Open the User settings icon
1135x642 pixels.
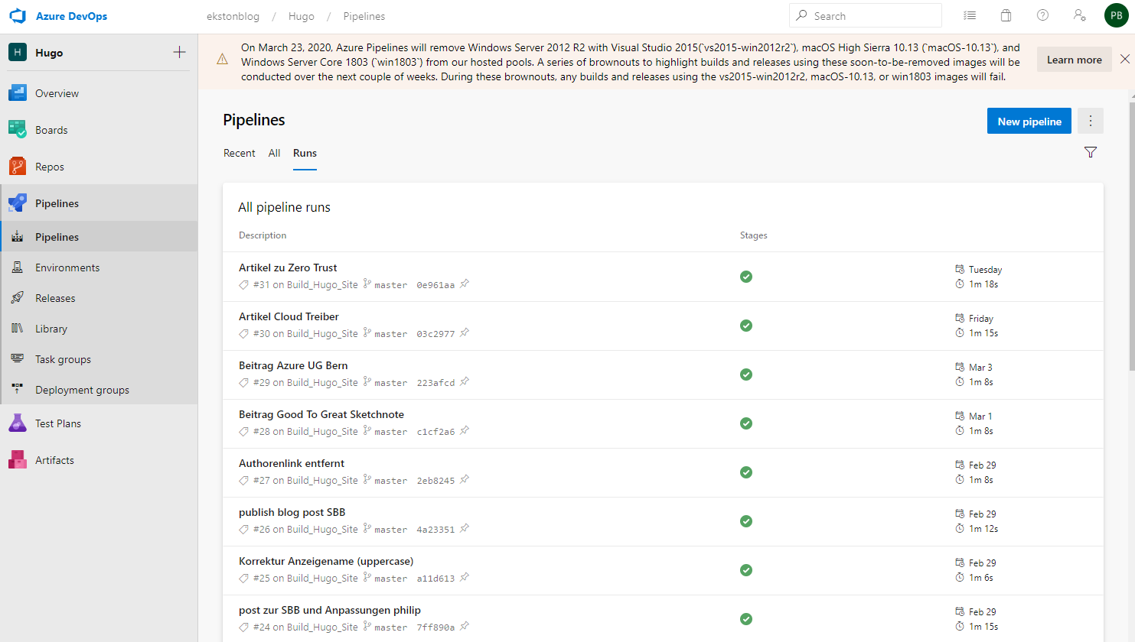[1080, 15]
